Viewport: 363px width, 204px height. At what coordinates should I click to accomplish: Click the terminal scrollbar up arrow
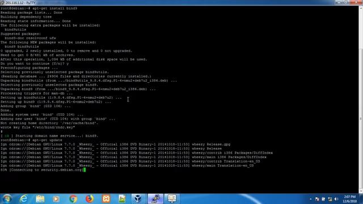click(361, 8)
